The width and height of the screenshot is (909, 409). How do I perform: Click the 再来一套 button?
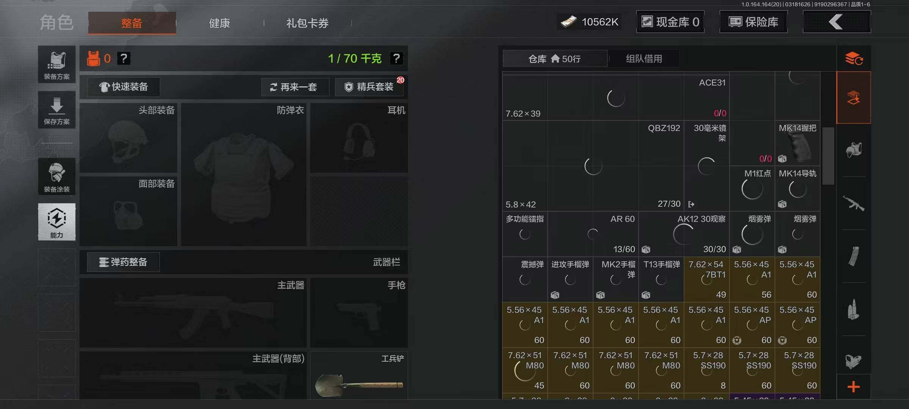click(295, 87)
